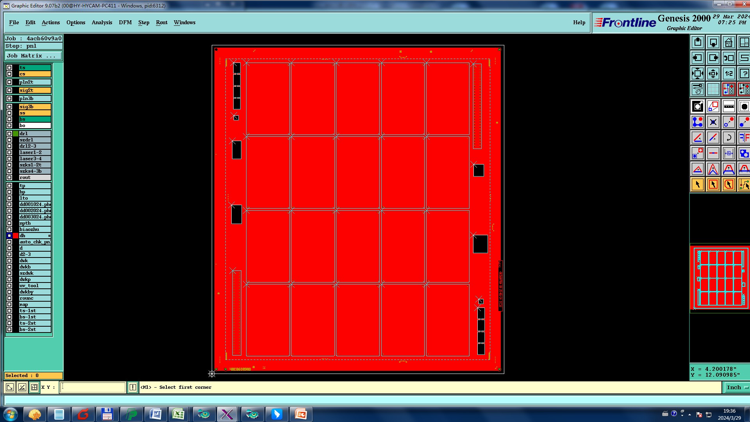This screenshot has height=422, width=750.
Task: Click the rotate feature arrow tool
Action: click(x=729, y=138)
